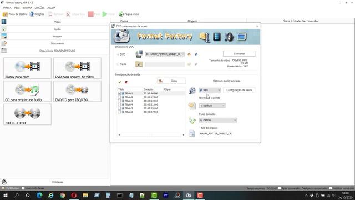The width and height of the screenshot is (355, 200).
Task: Open Microsoft Edge from the taskbar
Action: click(x=39, y=195)
